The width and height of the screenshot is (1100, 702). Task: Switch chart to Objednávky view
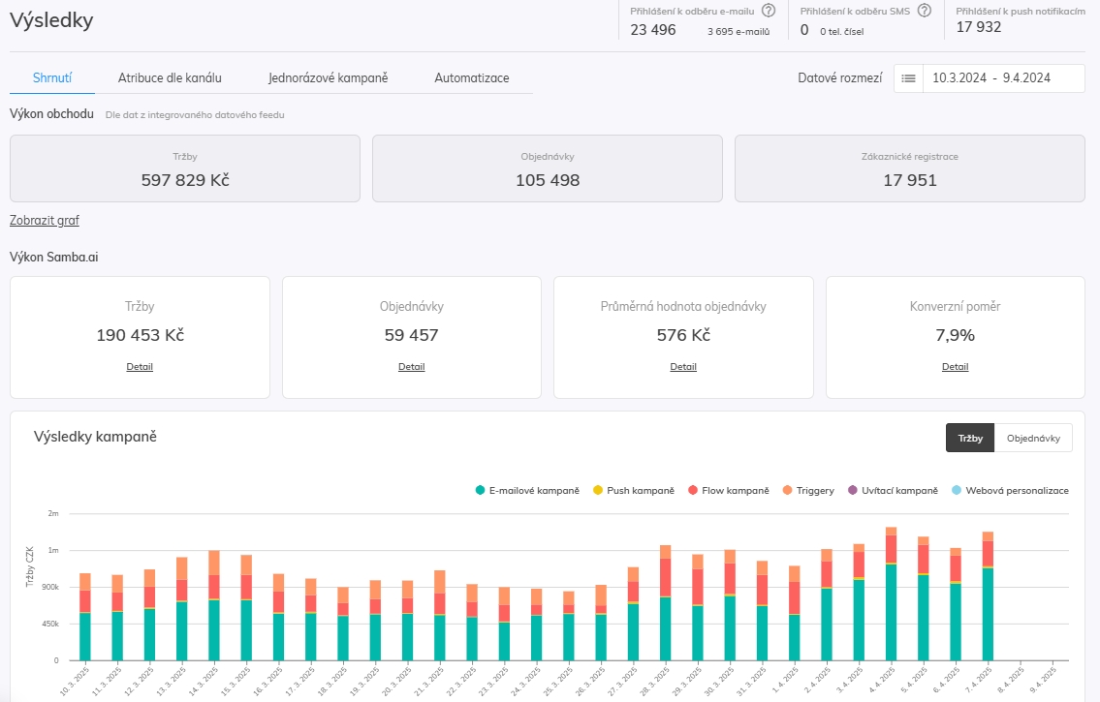(1033, 438)
